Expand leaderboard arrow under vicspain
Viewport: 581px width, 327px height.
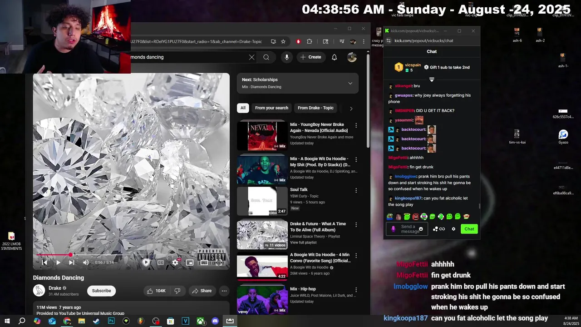(x=432, y=79)
